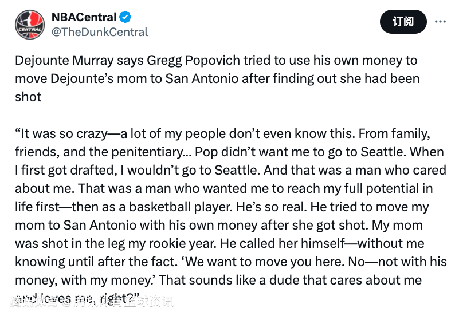The width and height of the screenshot is (455, 316).
Task: Click the name Dejounte Murray in the headline
Action: [64, 61]
